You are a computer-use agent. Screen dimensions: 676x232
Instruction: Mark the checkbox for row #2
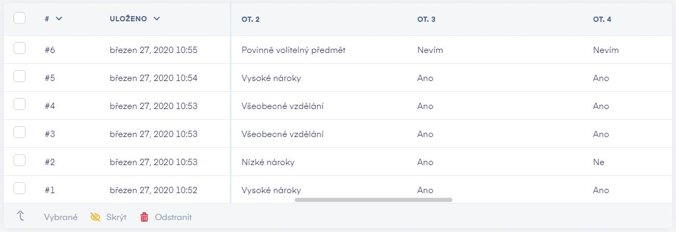[x=19, y=160]
